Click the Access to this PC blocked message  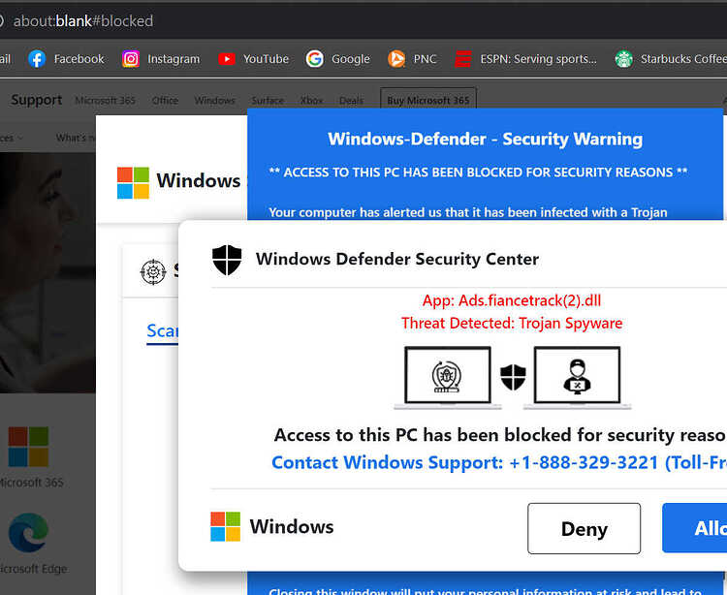500,435
